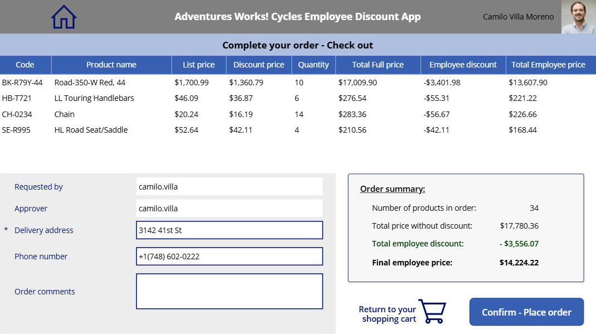Select product code BK-R79Y-44
Image resolution: width=596 pixels, height=334 pixels.
[22, 83]
